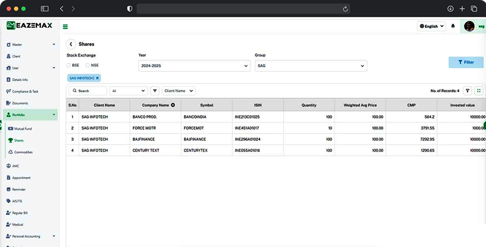Expand the Master chevron arrow
Viewport: 486px width, 247px height.
click(54, 44)
